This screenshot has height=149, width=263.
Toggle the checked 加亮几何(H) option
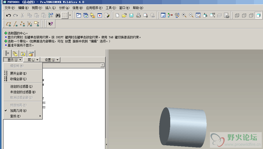[23, 111]
